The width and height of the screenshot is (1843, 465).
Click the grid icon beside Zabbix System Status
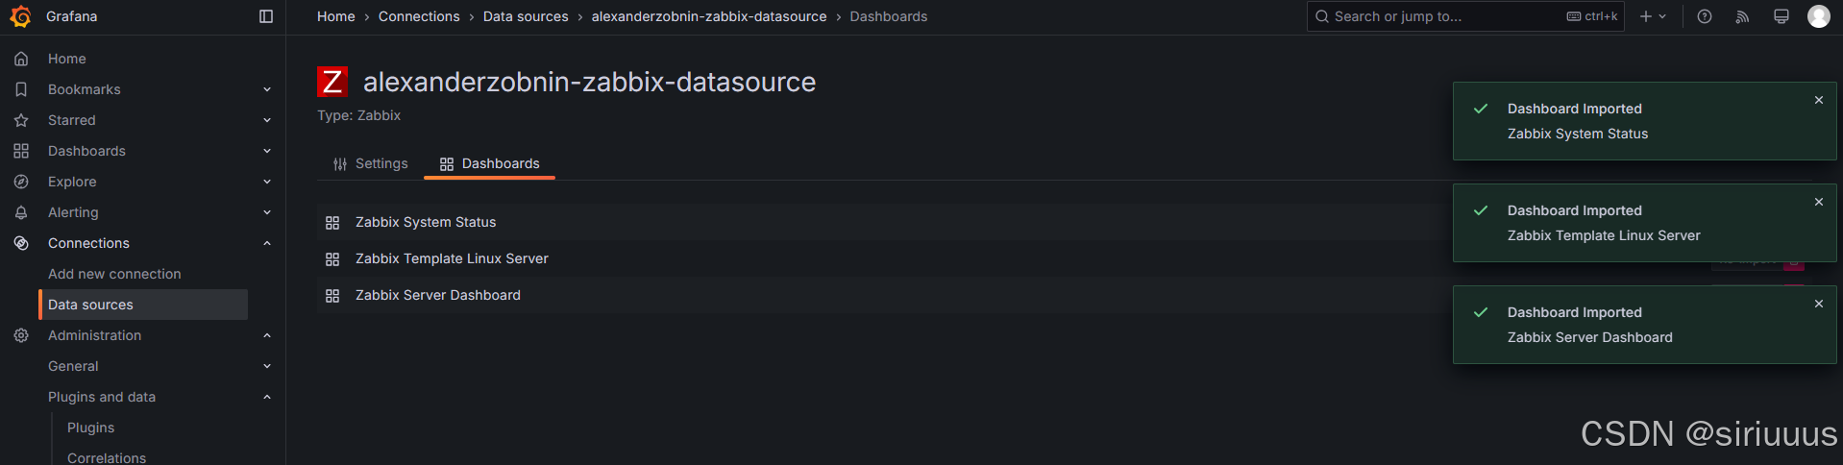pos(332,223)
